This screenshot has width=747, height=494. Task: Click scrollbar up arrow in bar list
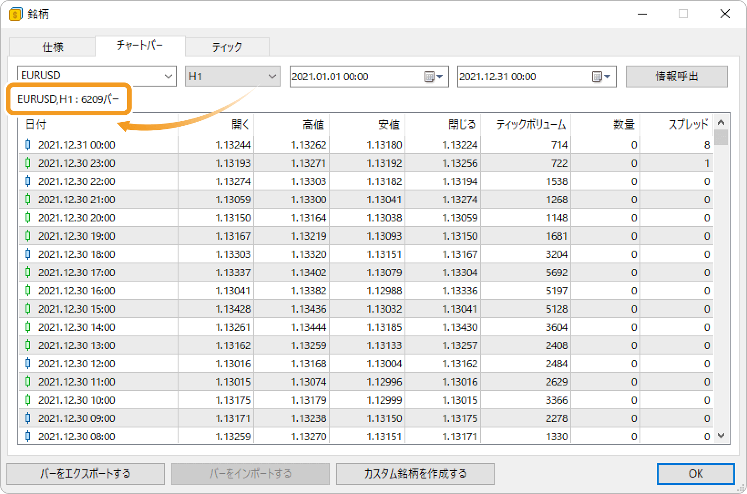click(x=721, y=122)
